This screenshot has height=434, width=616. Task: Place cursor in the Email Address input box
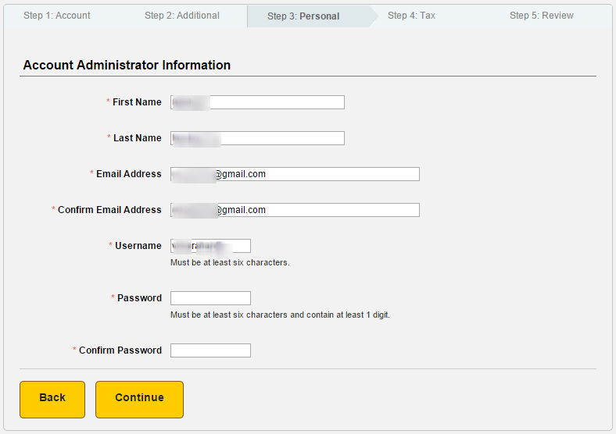click(x=295, y=174)
